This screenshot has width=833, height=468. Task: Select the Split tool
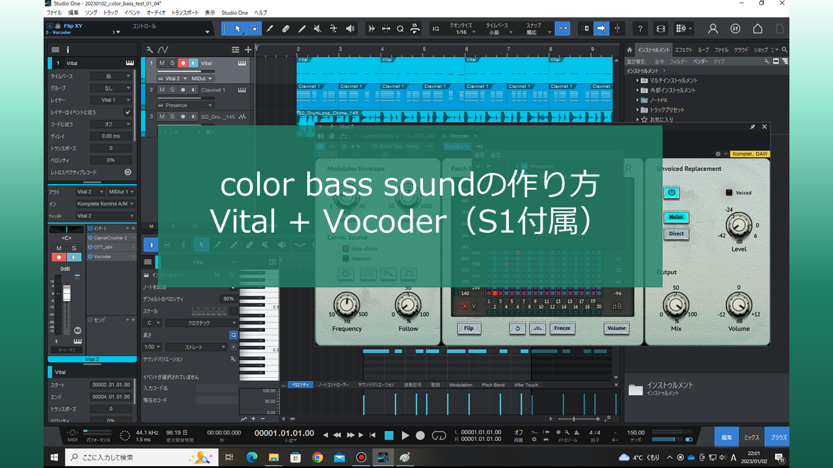point(269,29)
